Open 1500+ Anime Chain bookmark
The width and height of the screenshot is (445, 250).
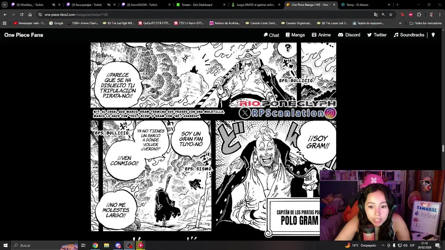(83, 23)
